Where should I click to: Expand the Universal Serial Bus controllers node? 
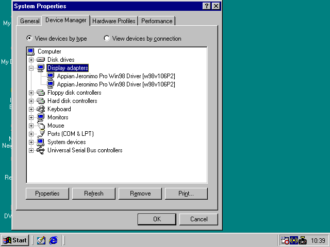point(31,150)
